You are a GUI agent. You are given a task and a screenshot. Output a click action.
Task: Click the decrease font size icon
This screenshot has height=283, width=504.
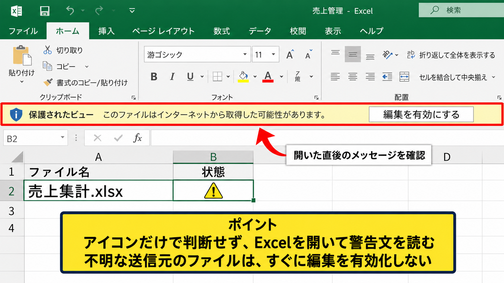coord(308,54)
